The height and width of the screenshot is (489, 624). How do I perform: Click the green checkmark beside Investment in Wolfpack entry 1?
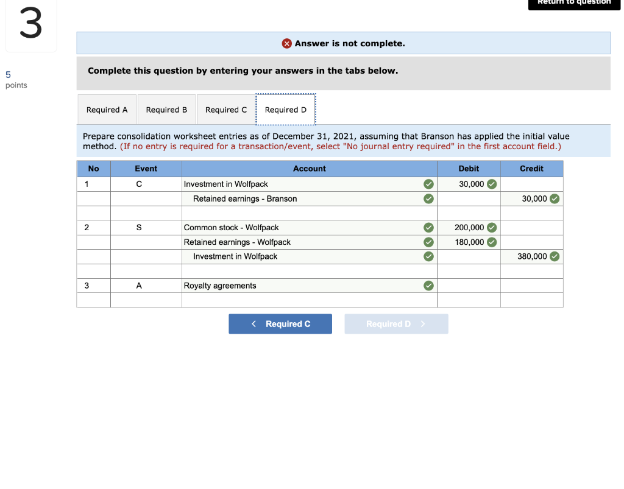click(428, 183)
